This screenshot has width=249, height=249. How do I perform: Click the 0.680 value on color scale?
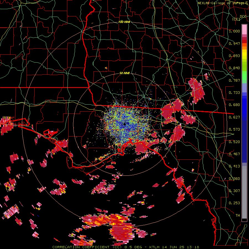point(234,105)
